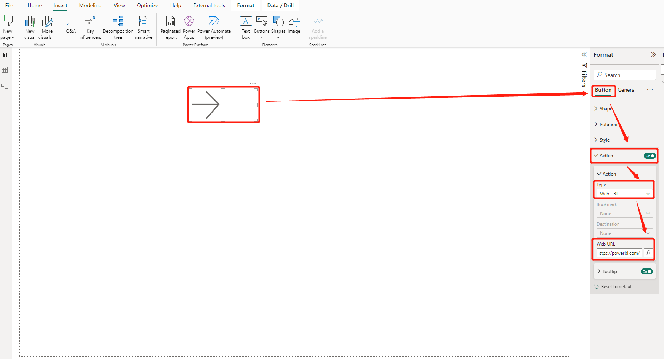Open more options dots above the arrow button

point(253,83)
